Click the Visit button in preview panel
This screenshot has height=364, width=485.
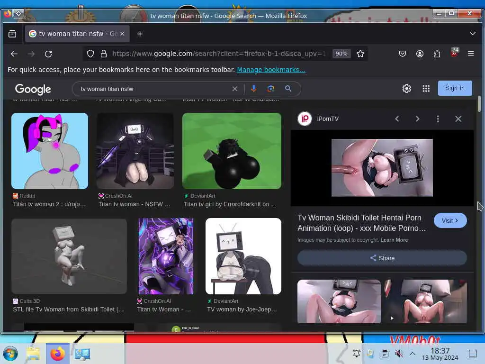pyautogui.click(x=450, y=220)
